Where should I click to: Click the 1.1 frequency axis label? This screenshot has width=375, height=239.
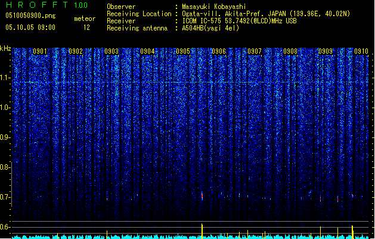point(5,78)
